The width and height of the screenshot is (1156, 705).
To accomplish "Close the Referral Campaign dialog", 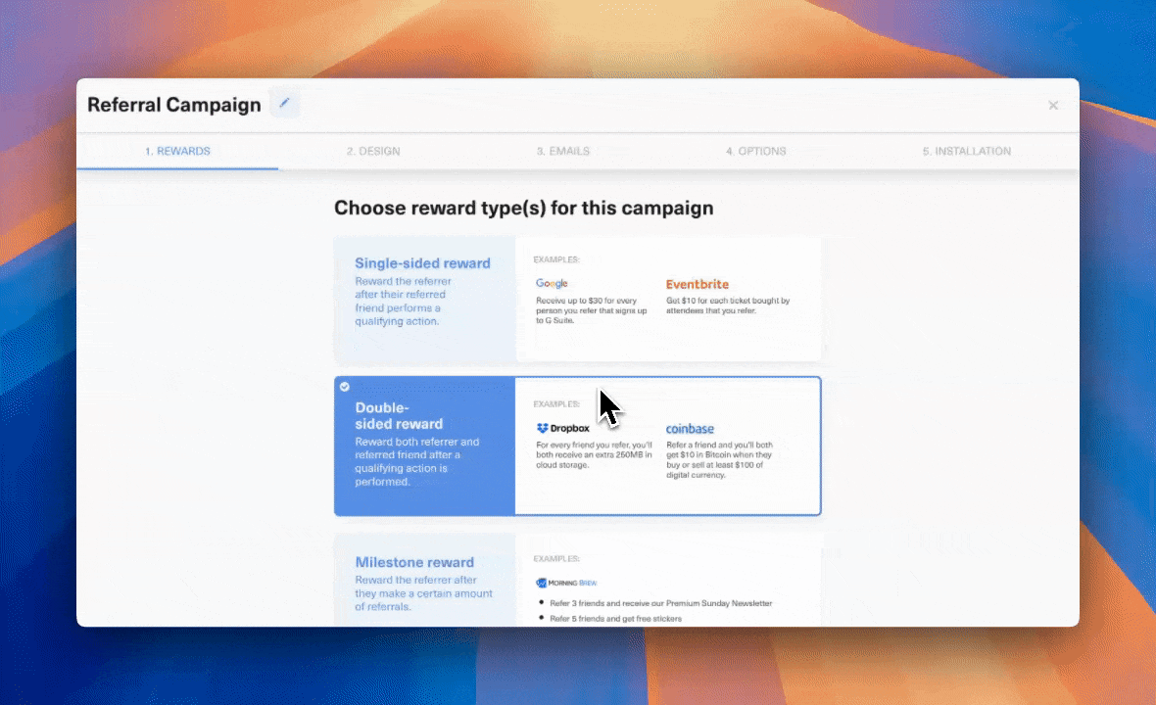I will click(1053, 105).
